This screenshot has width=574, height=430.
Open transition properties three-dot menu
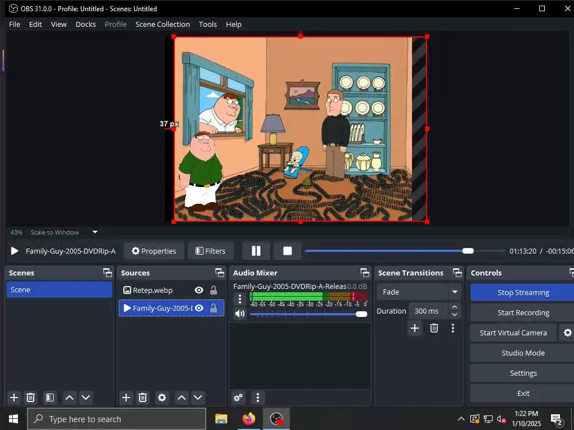pos(453,328)
